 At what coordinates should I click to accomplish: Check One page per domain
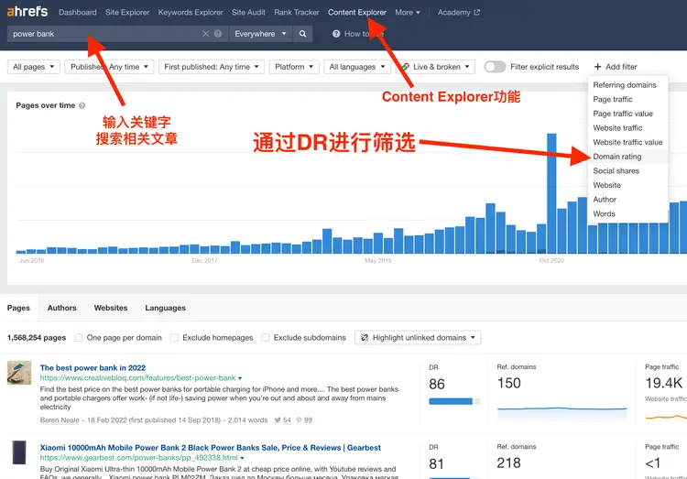tap(79, 338)
